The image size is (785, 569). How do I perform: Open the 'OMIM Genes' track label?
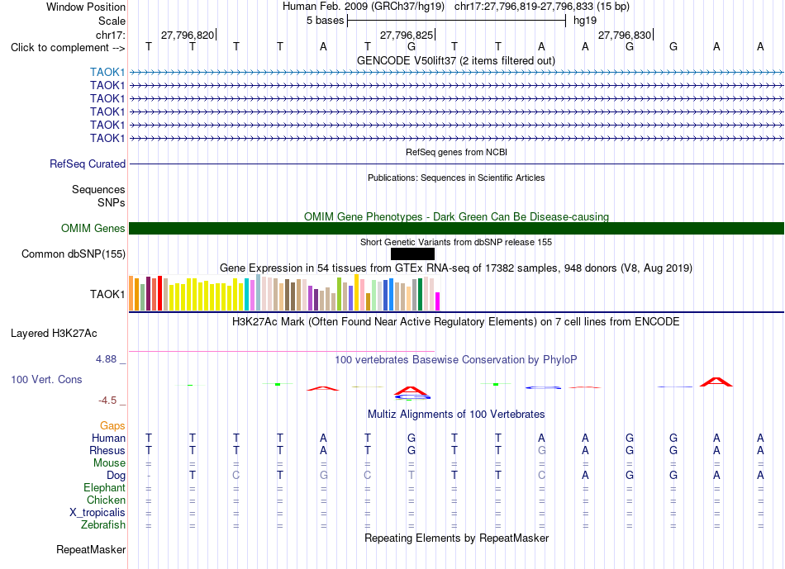tap(93, 228)
